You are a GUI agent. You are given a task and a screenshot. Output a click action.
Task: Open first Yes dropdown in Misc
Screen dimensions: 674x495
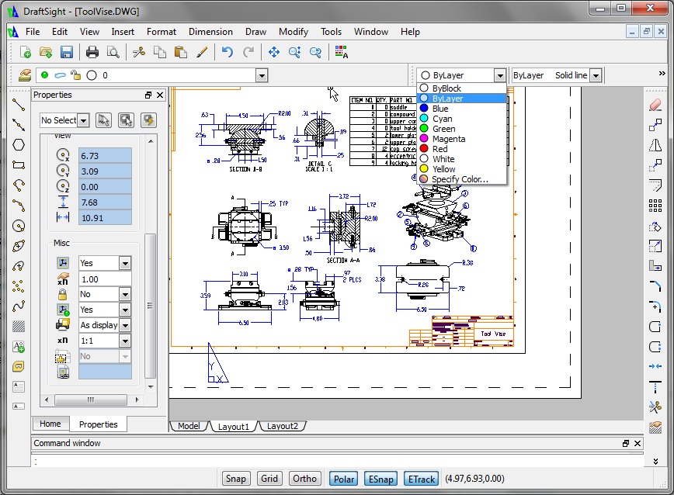[x=125, y=263]
